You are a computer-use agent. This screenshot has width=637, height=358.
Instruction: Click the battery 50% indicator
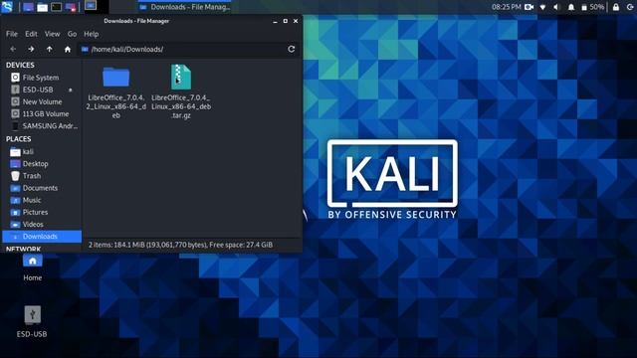(592, 7)
